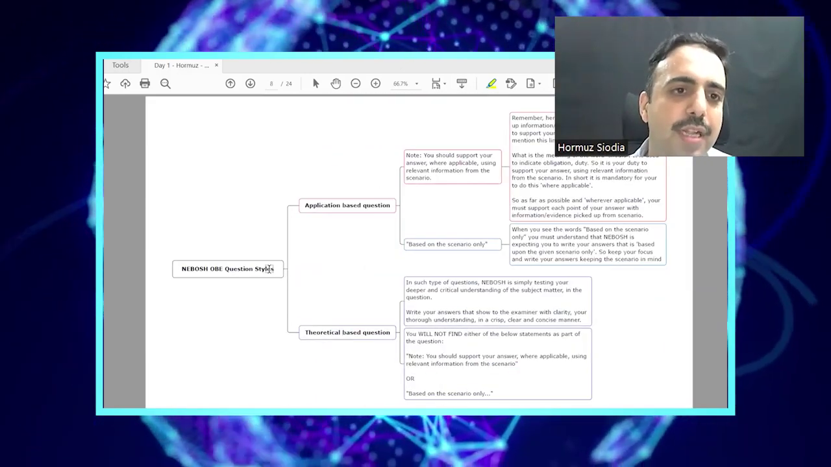Activate the hand pan tool

tap(336, 84)
